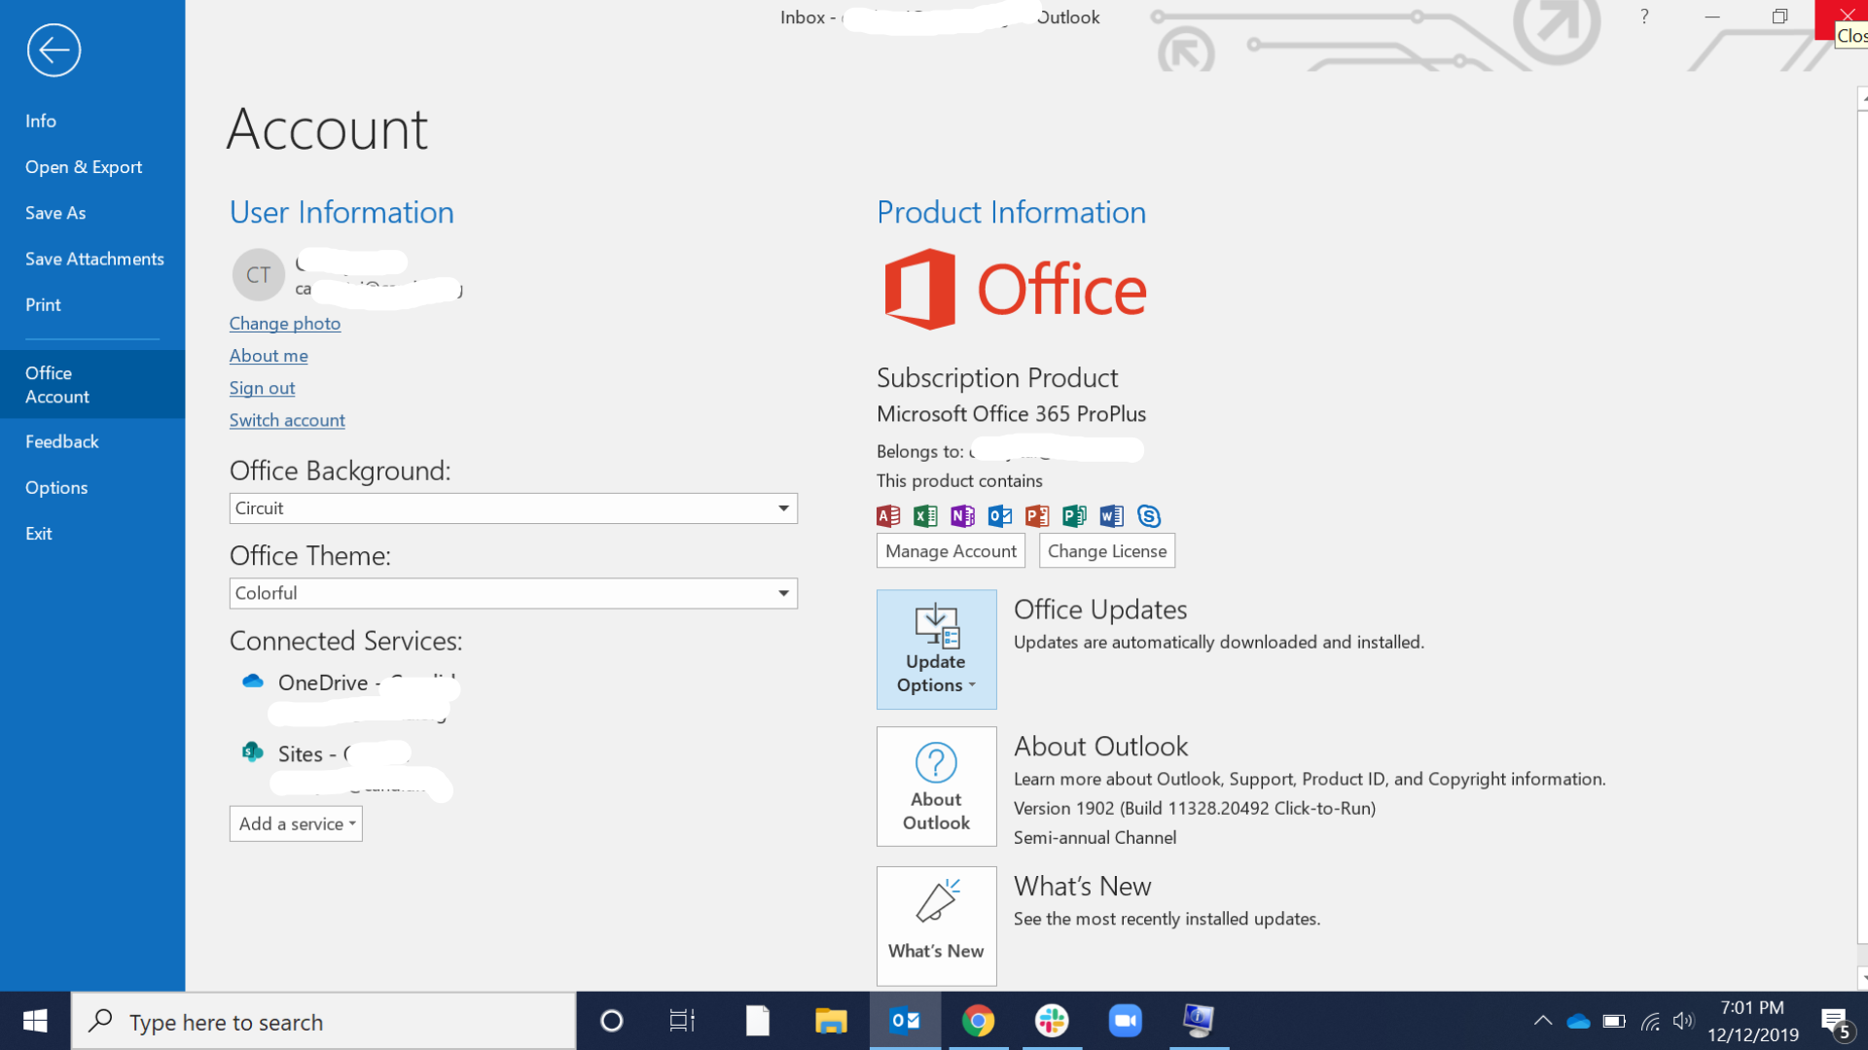The image size is (1868, 1050).
Task: Click the SharePoint Sites service icon
Action: point(253,752)
